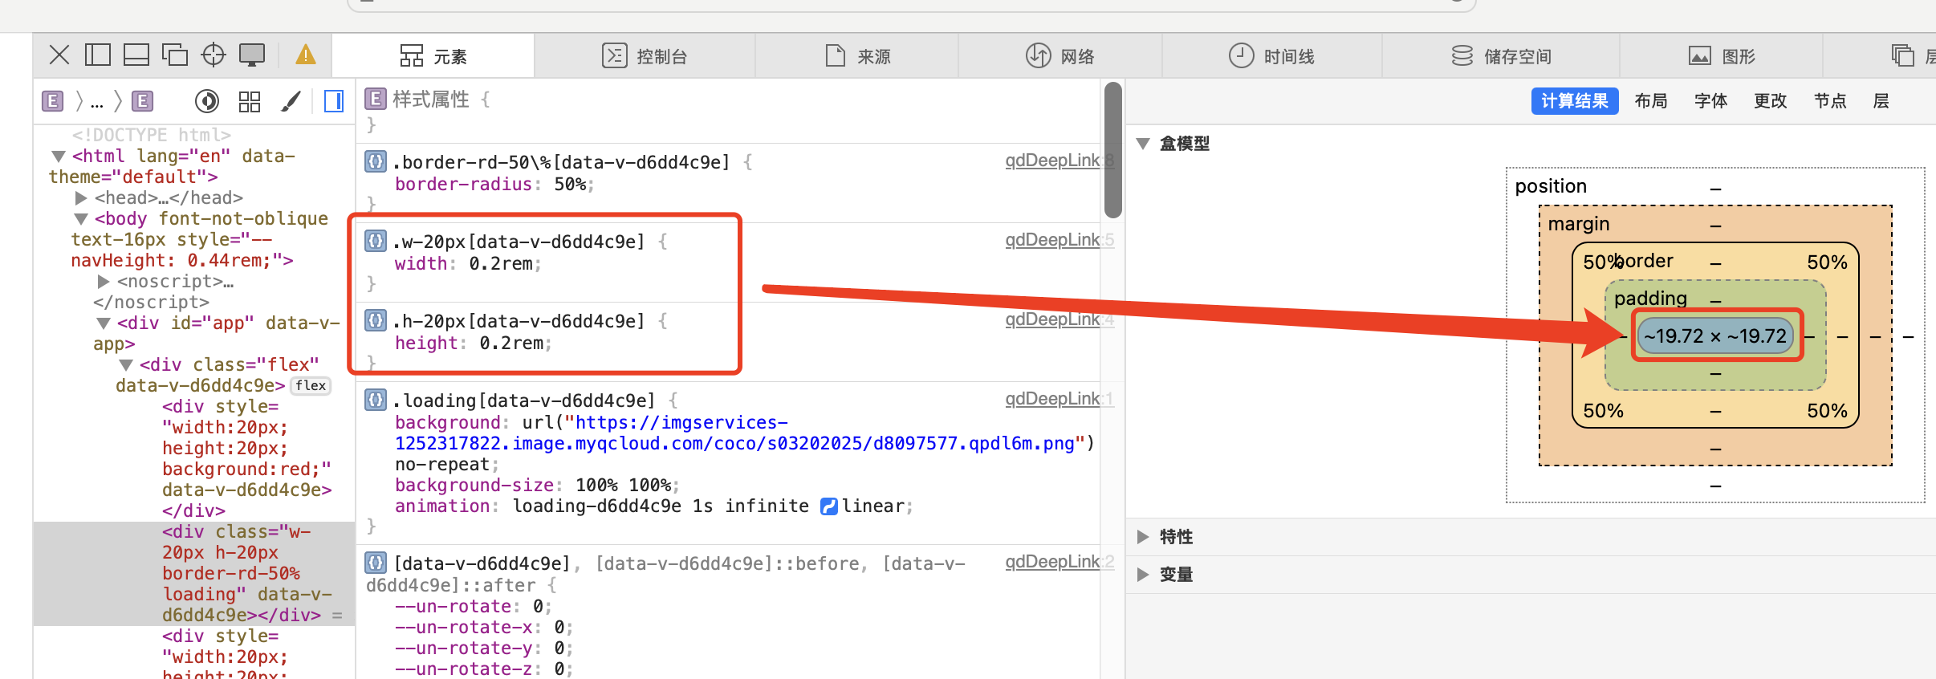Click the margin box label
This screenshot has width=1936, height=679.
tap(1579, 224)
